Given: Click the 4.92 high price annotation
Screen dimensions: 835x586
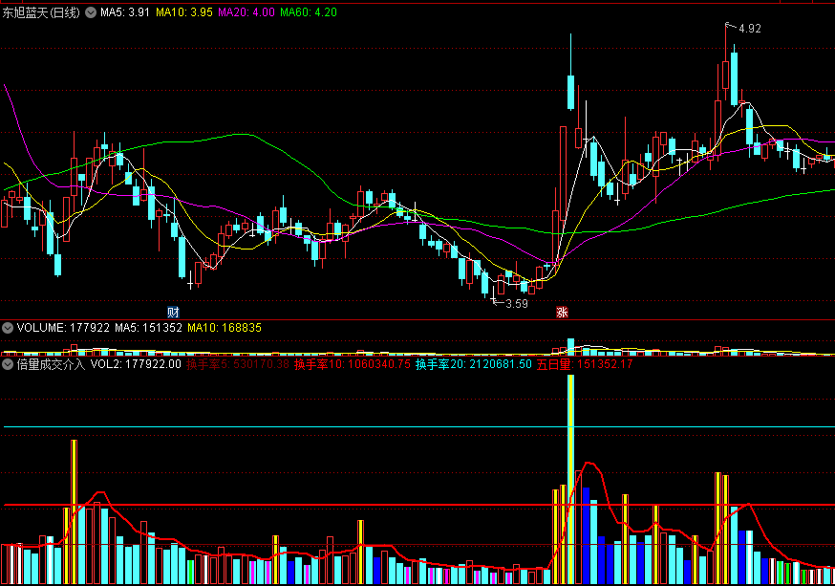Looking at the screenshot, I should coord(750,29).
